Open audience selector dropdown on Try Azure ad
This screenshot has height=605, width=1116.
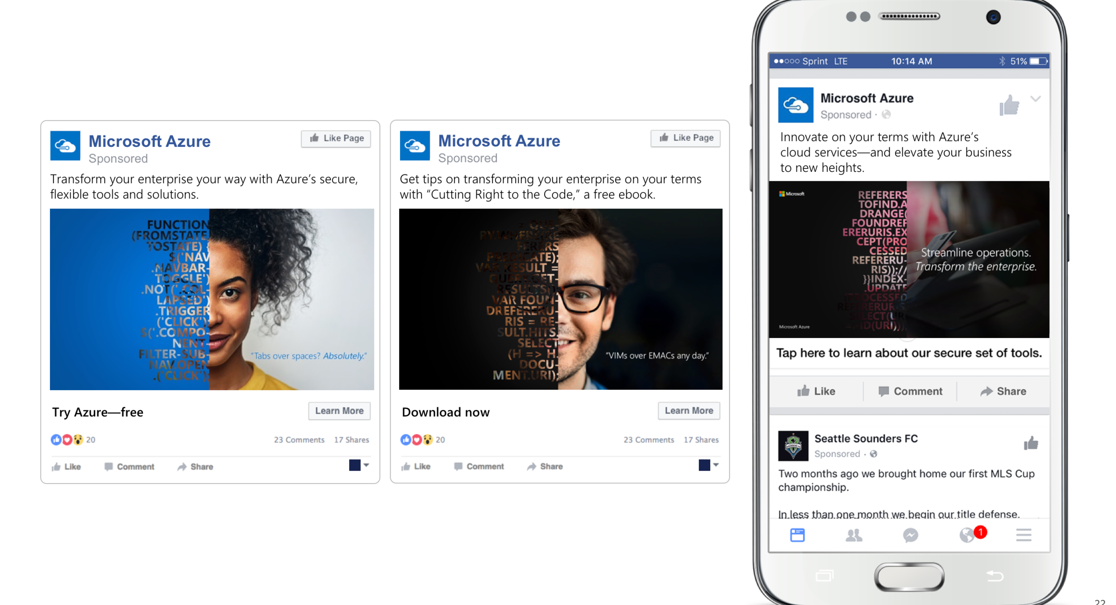click(x=359, y=465)
